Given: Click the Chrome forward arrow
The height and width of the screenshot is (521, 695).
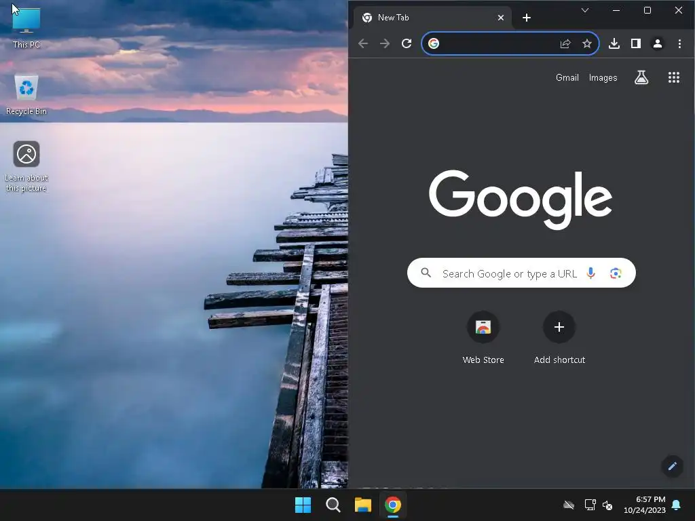Looking at the screenshot, I should coord(385,43).
